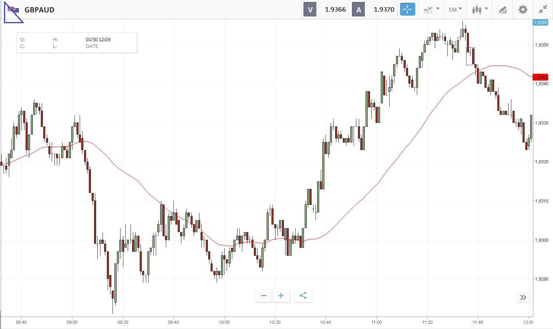553x329 pixels.
Task: Open the 1M timeframe dropdown
Action: [455, 10]
